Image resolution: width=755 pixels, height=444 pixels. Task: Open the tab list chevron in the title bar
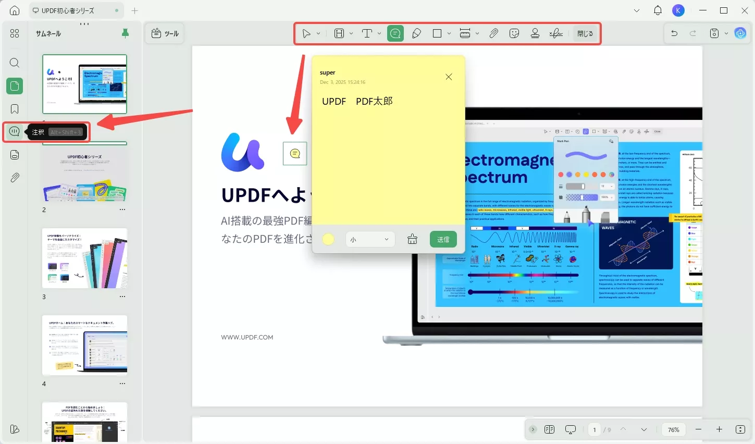[x=637, y=10]
